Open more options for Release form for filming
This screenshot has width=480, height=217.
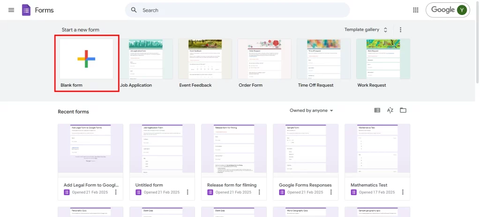coord(259,192)
